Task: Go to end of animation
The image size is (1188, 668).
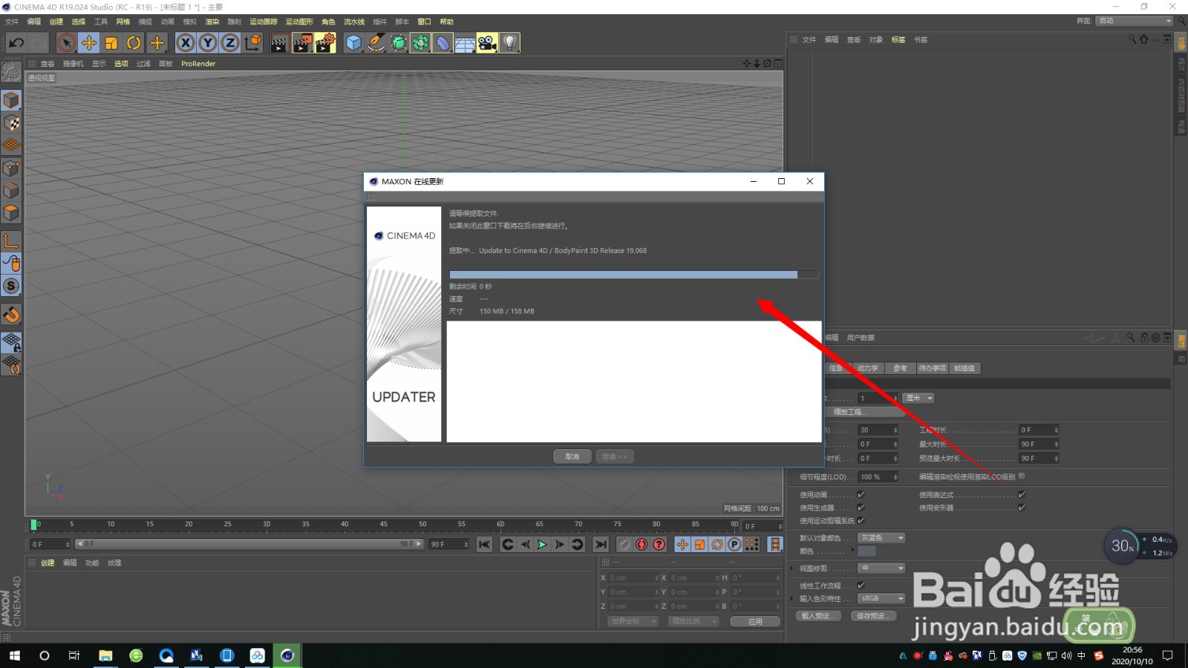Action: 601,544
